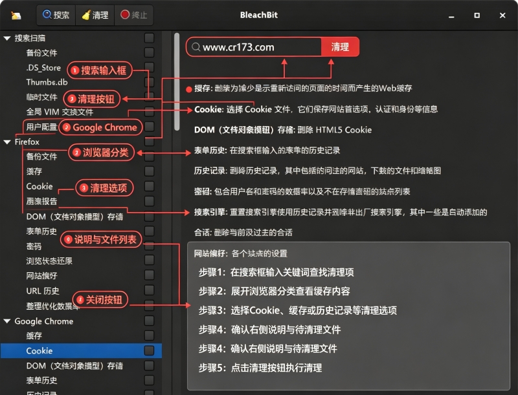Screen dimensions: 518x395
Task: Select .DS_Store entry in the tree
Action: 43,68
